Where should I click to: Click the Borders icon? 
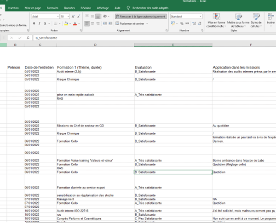pyautogui.click(x=56, y=23)
